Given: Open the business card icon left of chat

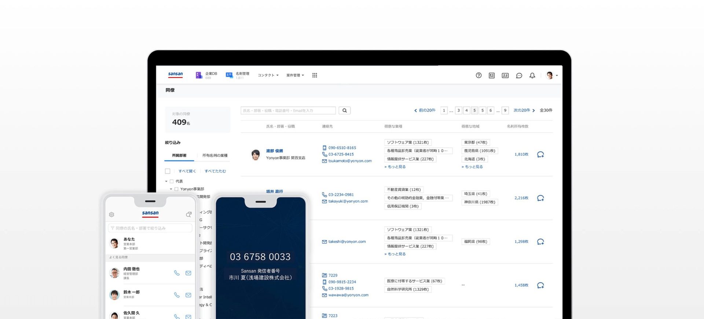Looking at the screenshot, I should pos(505,75).
